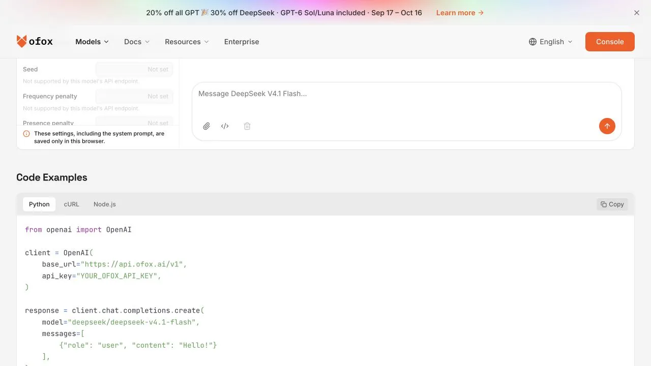Click the model "deepseek/deepseek-v4.1-flash" line
The image size is (651, 366).
coord(121,322)
